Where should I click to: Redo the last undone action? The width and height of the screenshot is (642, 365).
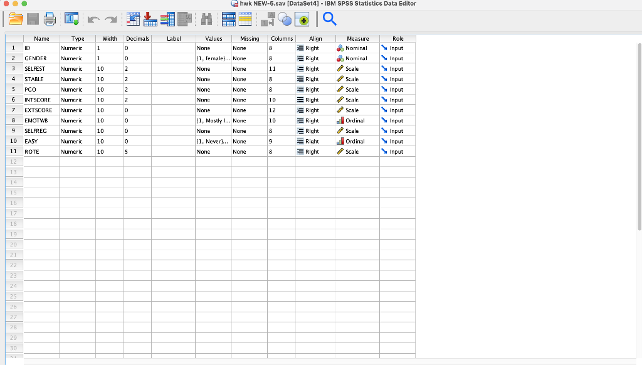click(110, 19)
